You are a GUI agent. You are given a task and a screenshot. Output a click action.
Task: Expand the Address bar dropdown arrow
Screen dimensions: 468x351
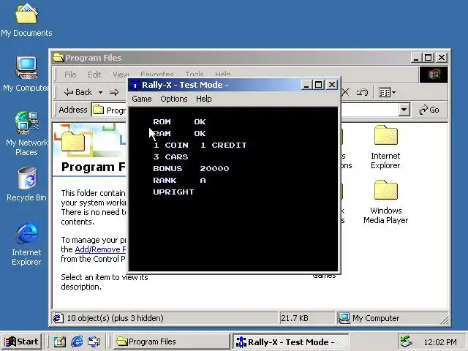404,110
